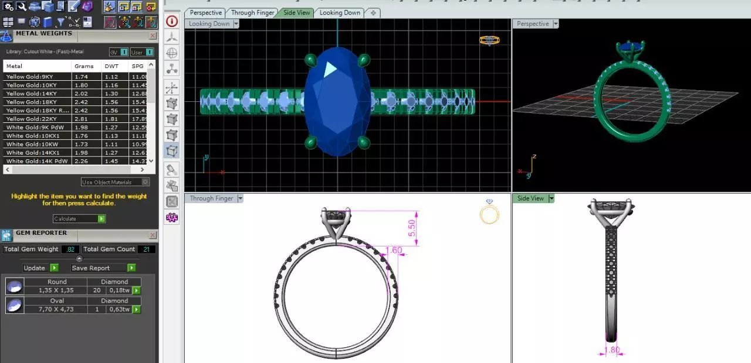This screenshot has height=363, width=751.
Task: Select the Yellow Gold:14KY row
Action: click(75, 93)
